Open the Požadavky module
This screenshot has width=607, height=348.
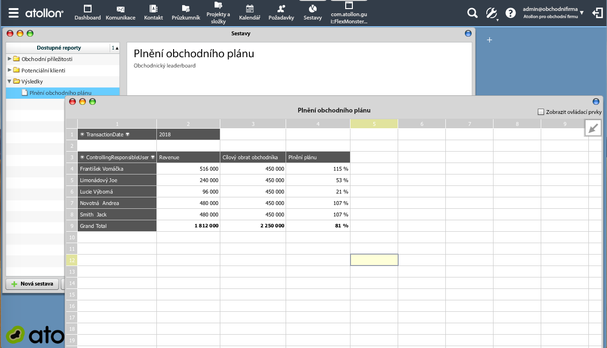281,13
